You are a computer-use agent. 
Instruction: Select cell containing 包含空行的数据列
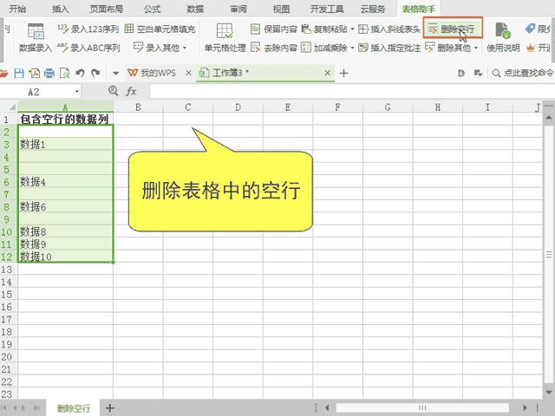point(66,120)
